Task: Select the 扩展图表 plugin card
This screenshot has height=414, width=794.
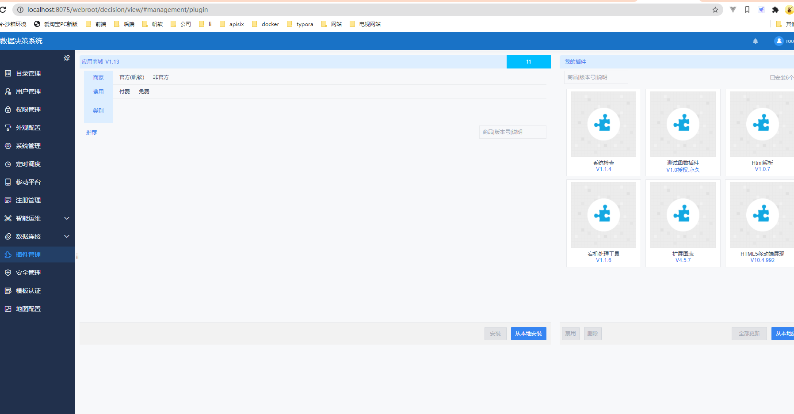Action: click(683, 223)
